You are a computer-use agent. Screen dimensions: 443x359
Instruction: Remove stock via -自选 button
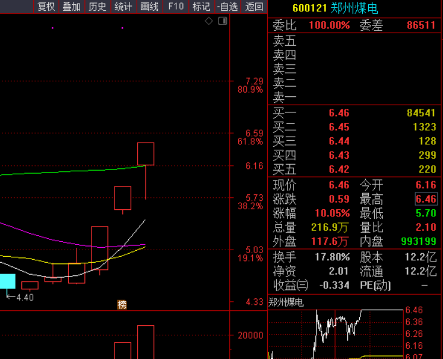coord(227,7)
